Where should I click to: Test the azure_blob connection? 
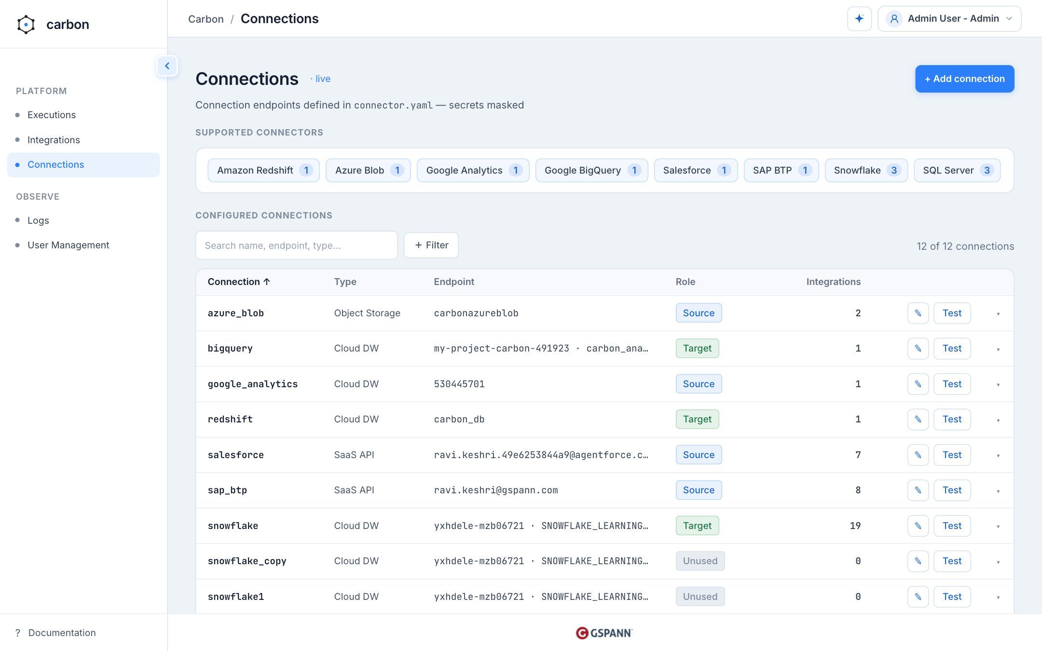[x=952, y=313]
